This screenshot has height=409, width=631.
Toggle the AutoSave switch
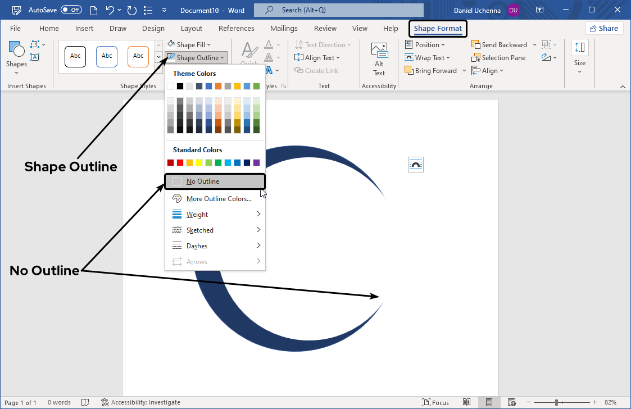point(71,10)
